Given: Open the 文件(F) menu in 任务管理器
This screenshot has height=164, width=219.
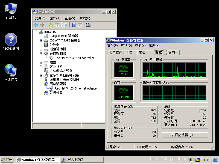Looking at the screenshot, I should coord(112,46).
